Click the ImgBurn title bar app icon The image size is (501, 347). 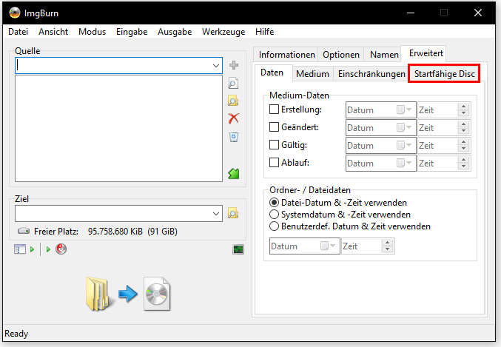pyautogui.click(x=15, y=13)
